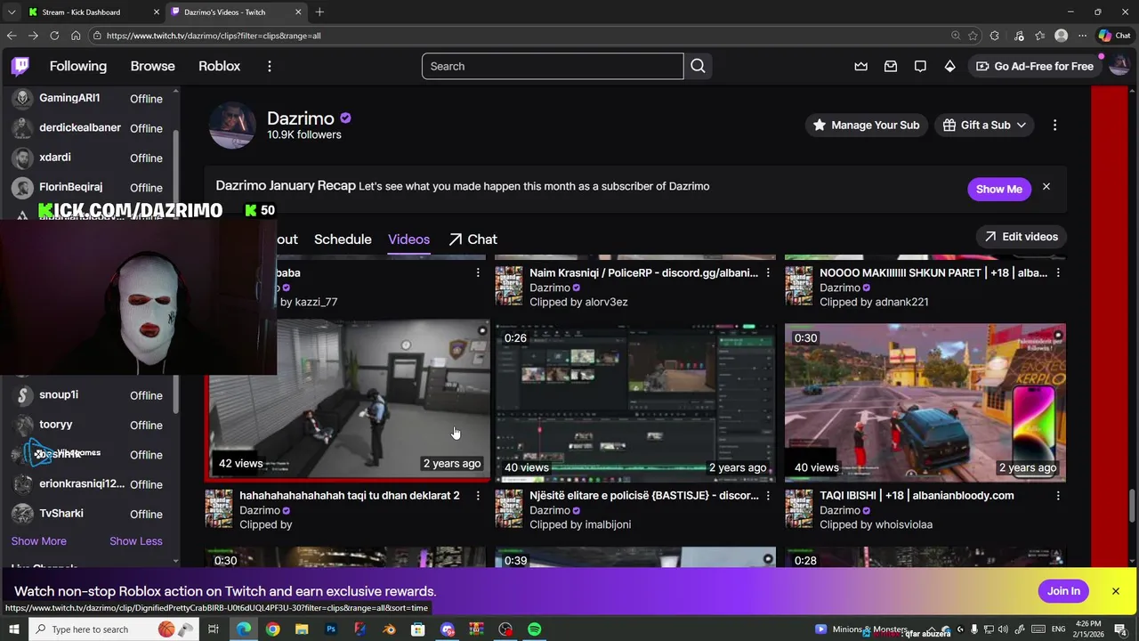Open options for 'TAQI IBISHI' clip

[x=1058, y=495]
